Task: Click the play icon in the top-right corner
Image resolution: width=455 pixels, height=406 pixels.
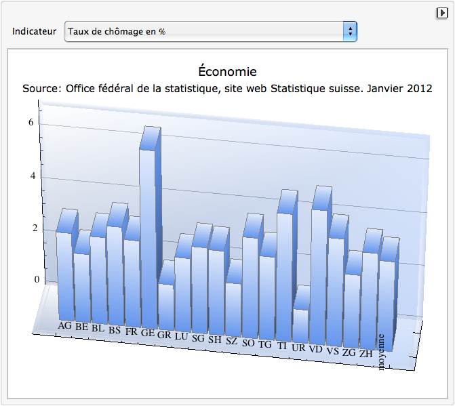Action: click(442, 13)
